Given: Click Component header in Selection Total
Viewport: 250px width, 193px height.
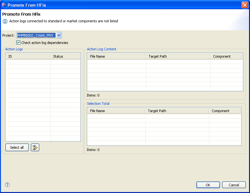Looking at the screenshot, I should point(225,111).
